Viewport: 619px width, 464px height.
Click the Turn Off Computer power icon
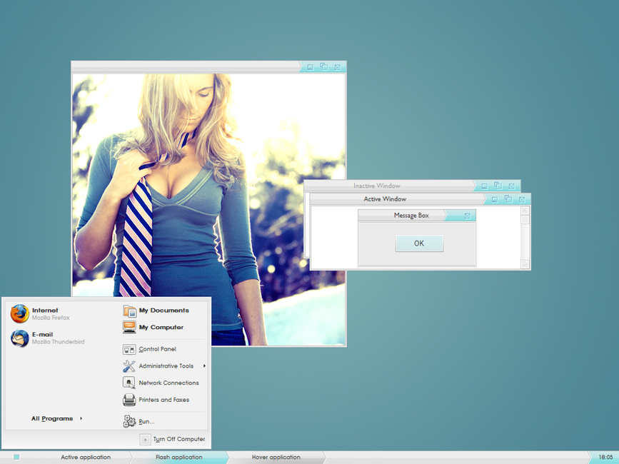click(x=145, y=439)
